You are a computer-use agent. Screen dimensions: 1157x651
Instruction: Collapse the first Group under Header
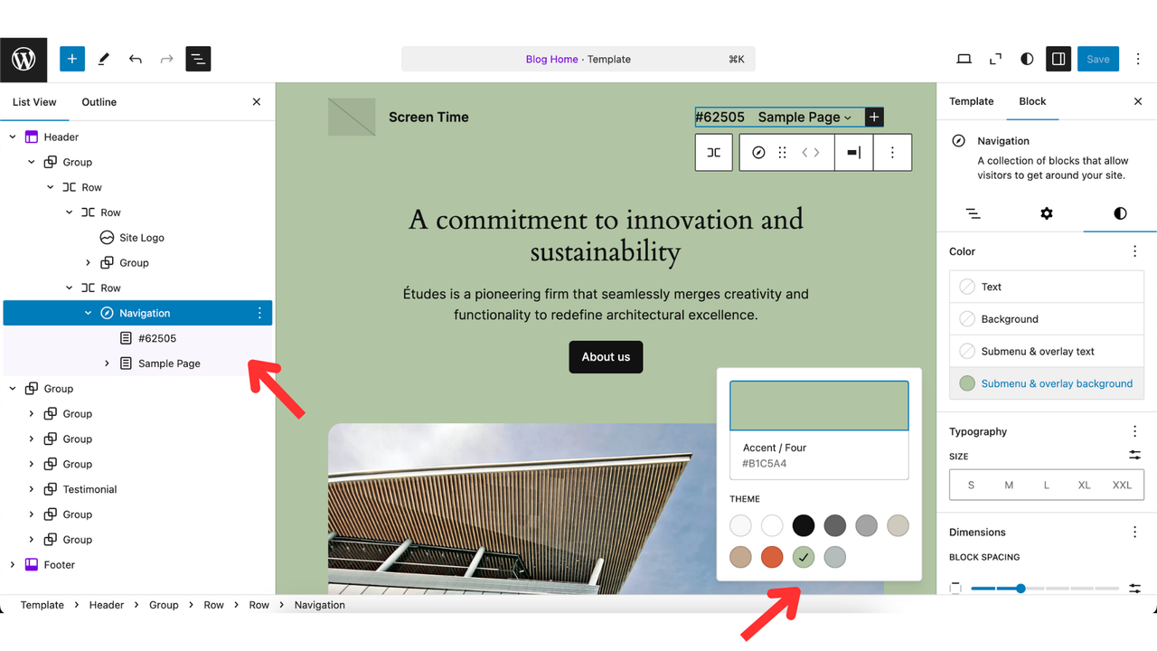(x=32, y=163)
